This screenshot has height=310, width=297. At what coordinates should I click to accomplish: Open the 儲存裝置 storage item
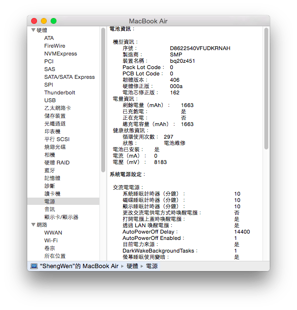coord(55,116)
